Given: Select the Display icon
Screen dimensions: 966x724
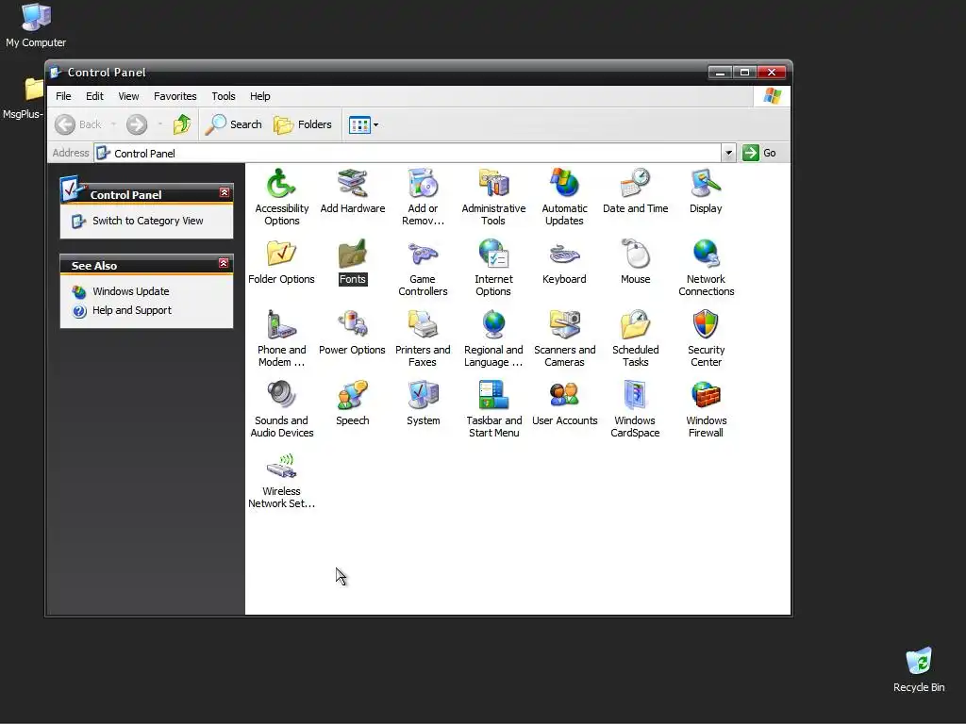Looking at the screenshot, I should (706, 184).
